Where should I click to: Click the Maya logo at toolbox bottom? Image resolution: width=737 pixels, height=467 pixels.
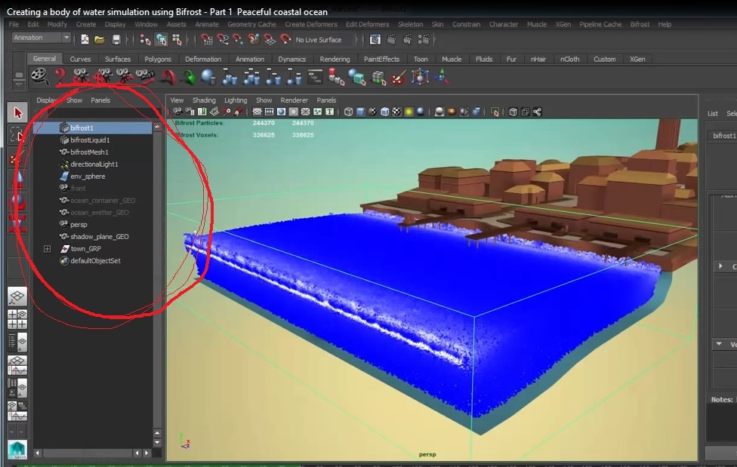coord(15,450)
